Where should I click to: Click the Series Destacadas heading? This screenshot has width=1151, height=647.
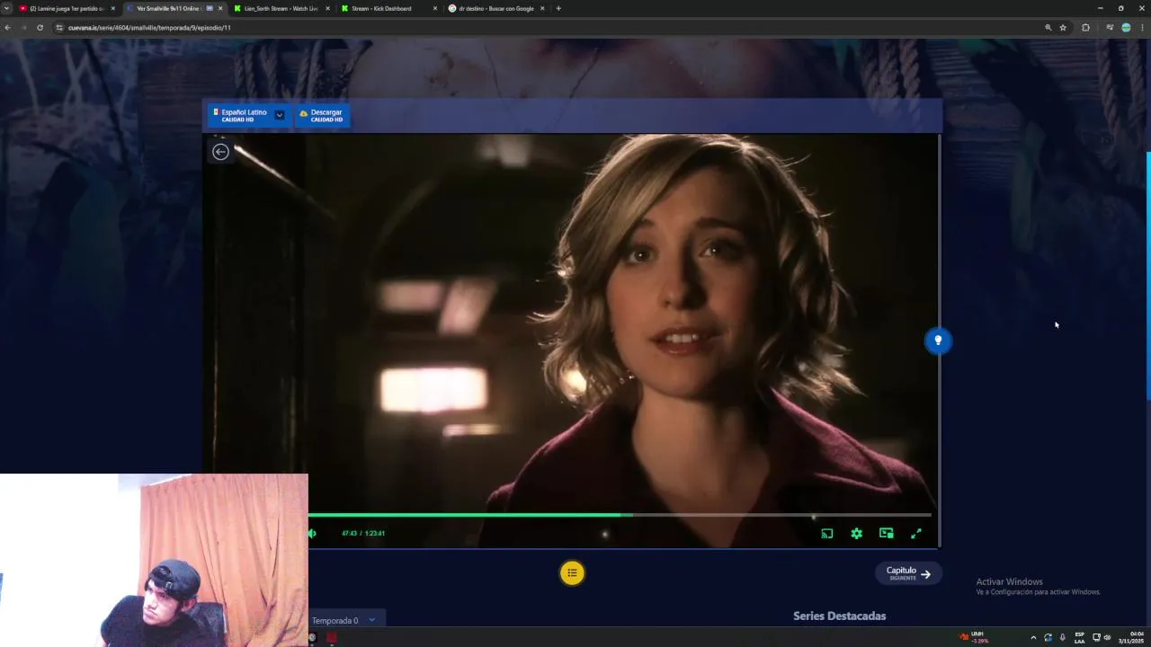(x=839, y=616)
